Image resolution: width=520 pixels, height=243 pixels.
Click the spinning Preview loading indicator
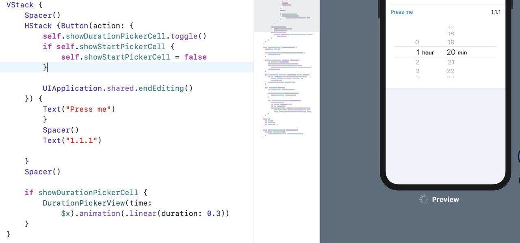(x=424, y=199)
